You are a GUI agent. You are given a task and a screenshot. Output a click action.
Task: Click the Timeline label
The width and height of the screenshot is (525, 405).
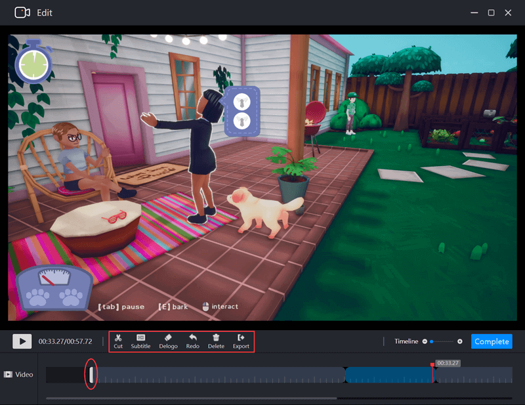pos(406,341)
